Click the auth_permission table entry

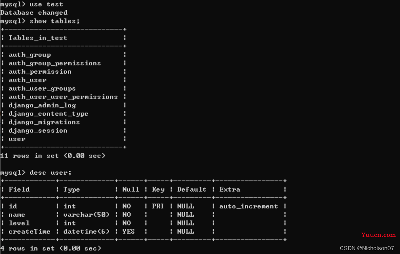click(x=40, y=72)
